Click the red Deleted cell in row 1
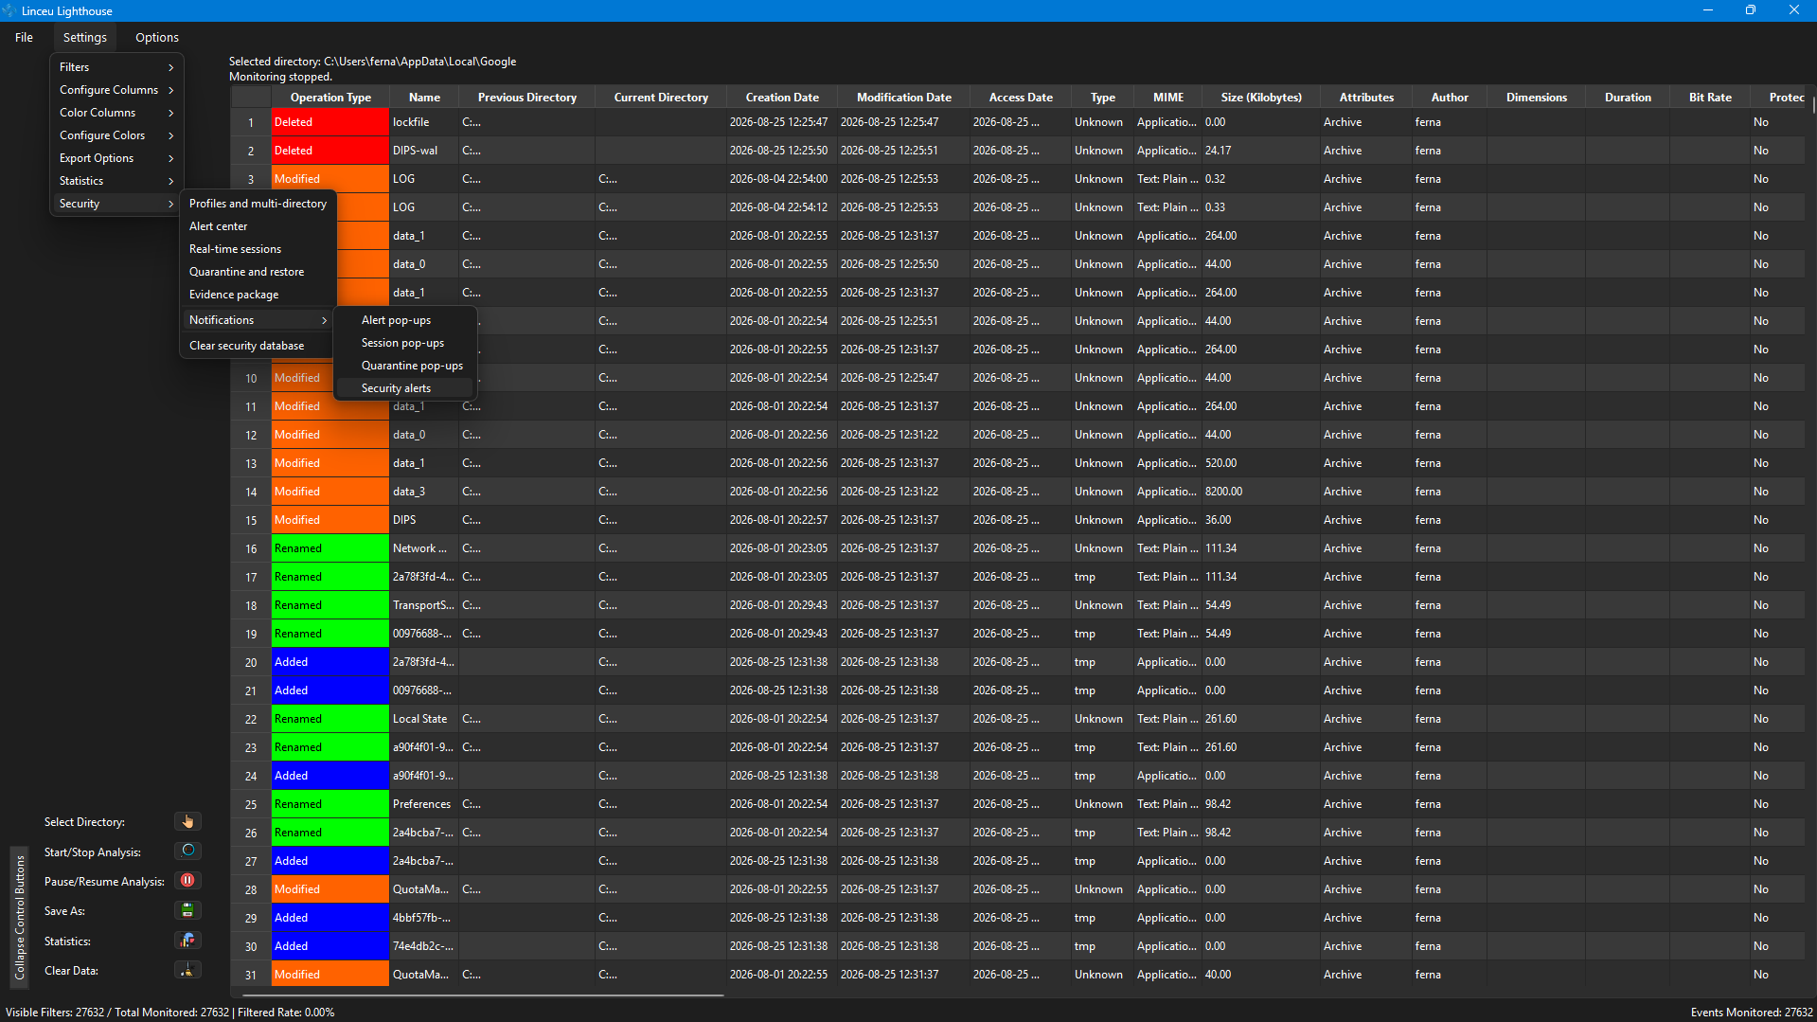Screen dimensions: 1817x1022 pos(330,122)
